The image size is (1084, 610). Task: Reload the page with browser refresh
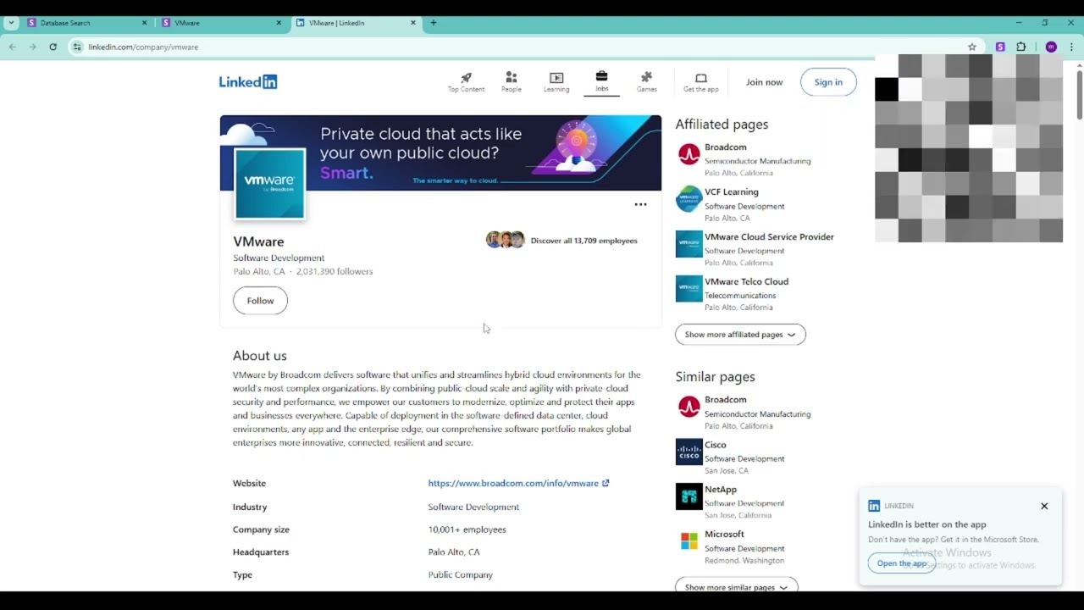click(x=53, y=47)
